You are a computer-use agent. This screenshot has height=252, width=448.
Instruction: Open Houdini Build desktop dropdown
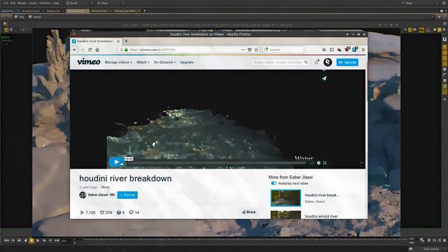[x=79, y=3]
